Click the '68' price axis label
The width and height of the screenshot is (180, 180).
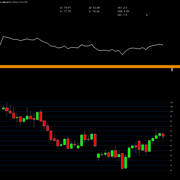tap(171, 146)
